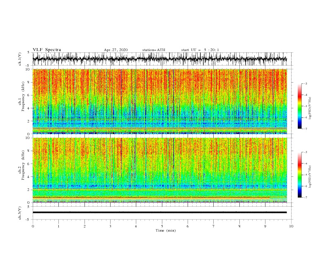This screenshot has height=254, width=328.
Task: Click the time axis tick label "0"
Action: (33, 226)
